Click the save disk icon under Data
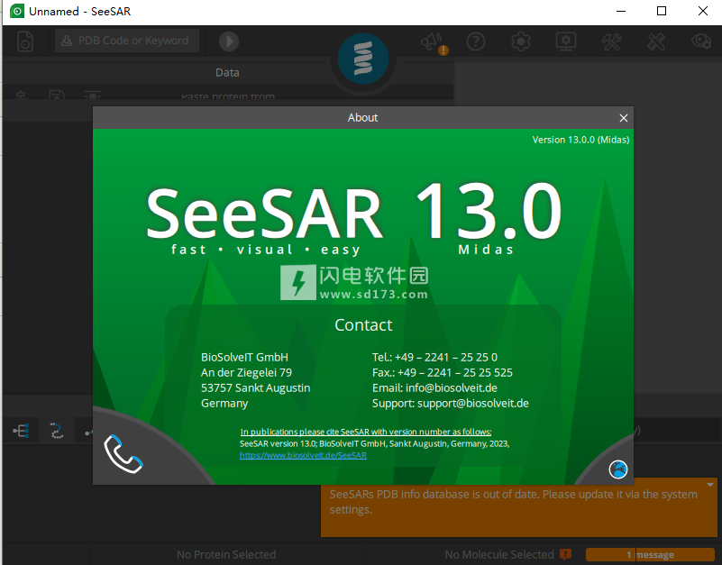Image resolution: width=722 pixels, height=565 pixels. click(57, 96)
